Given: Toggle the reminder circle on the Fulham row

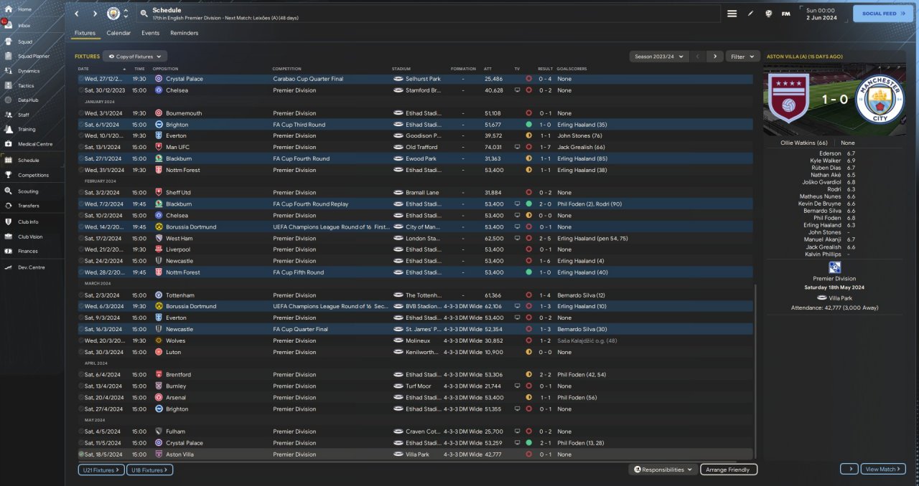Looking at the screenshot, I should pyautogui.click(x=81, y=432).
